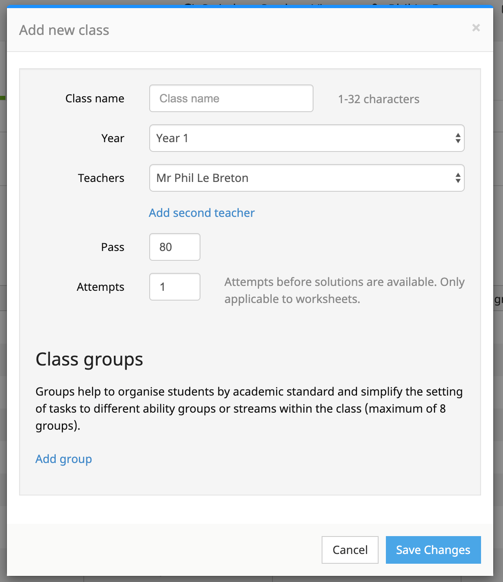Open the Year dropdown showing Year 1
The width and height of the screenshot is (503, 582).
point(307,138)
